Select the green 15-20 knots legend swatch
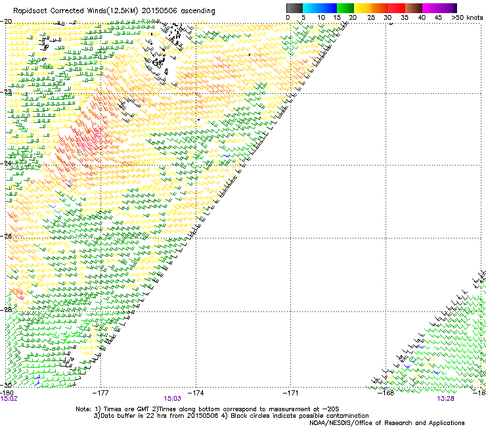 coord(345,8)
